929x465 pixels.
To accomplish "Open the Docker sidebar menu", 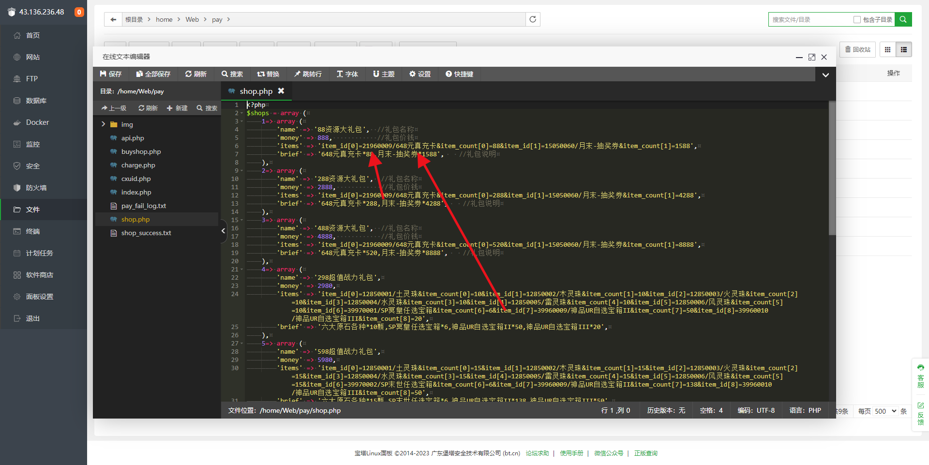I will pos(37,122).
